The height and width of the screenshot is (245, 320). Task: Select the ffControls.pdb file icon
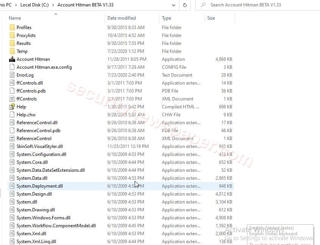(x=12, y=91)
